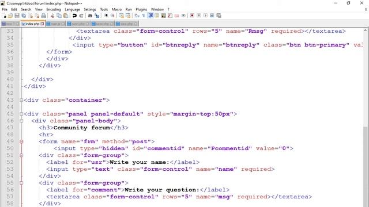The image size is (369, 207).
Task: Click the "Community forum" heading text
Action: (x=82, y=128)
